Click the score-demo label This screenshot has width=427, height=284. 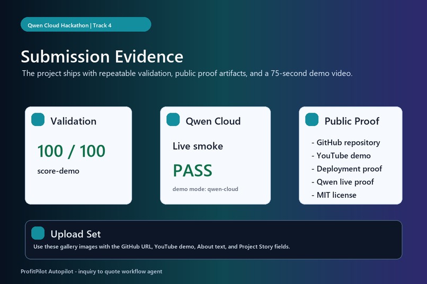pos(58,171)
